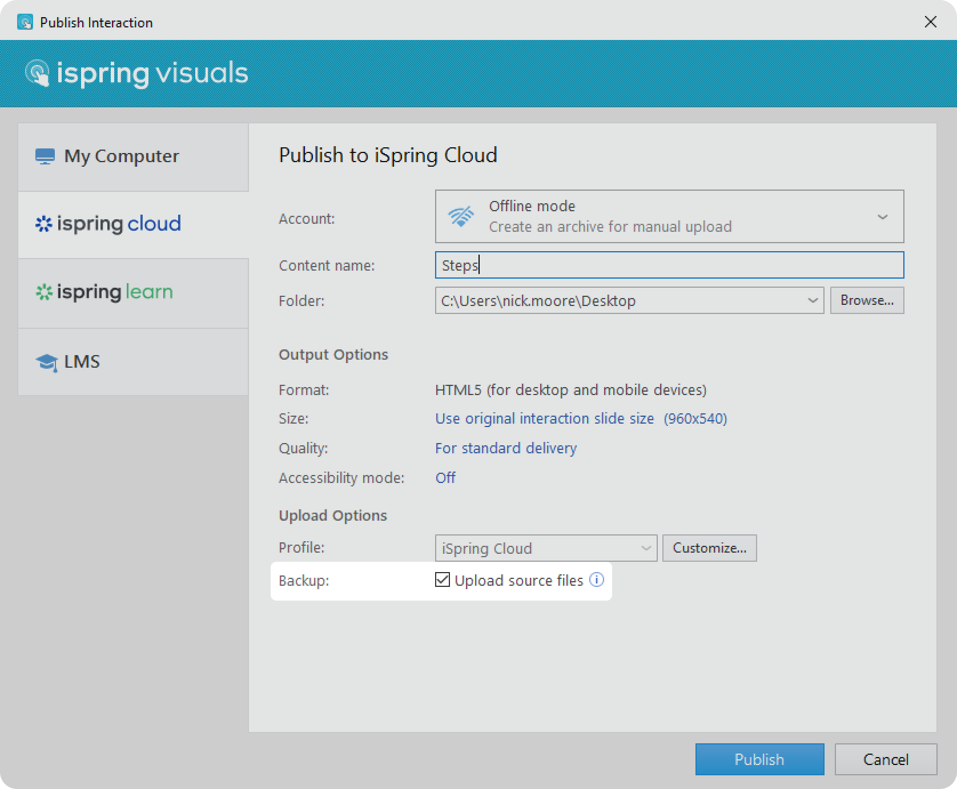
Task: Toggle the Upload source files checkbox
Action: (443, 580)
